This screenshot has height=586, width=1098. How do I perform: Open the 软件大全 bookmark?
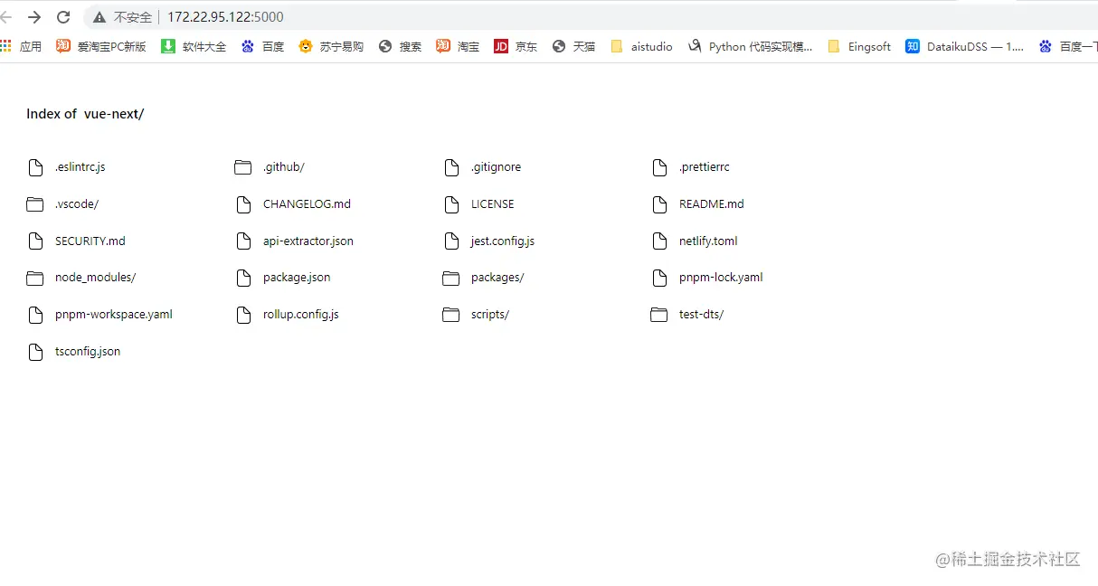click(194, 46)
